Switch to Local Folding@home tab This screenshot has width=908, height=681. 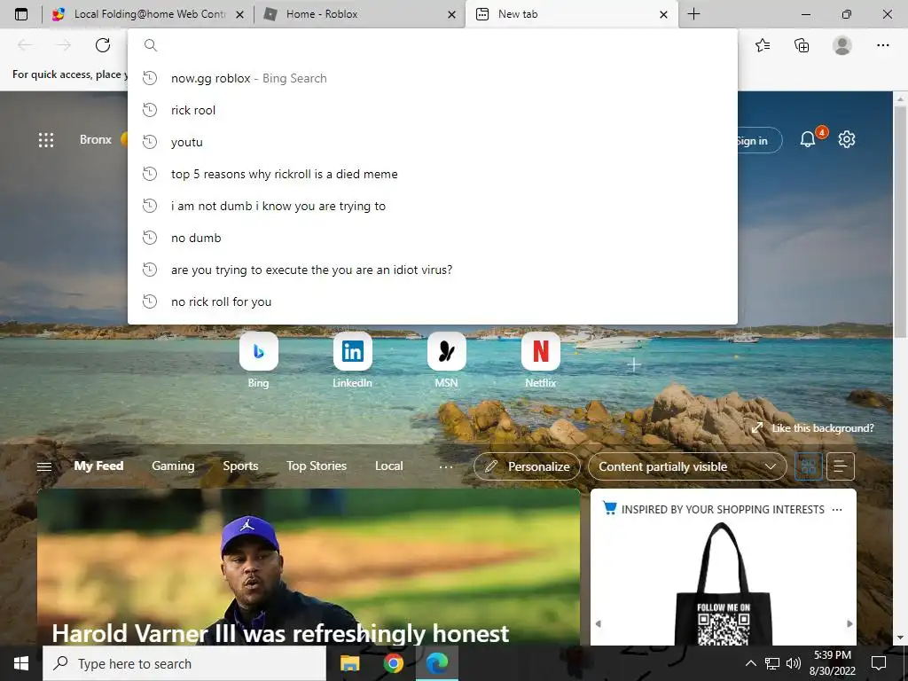coord(148,14)
